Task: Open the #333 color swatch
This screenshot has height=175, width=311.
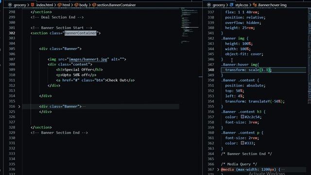Action: coord(242,143)
